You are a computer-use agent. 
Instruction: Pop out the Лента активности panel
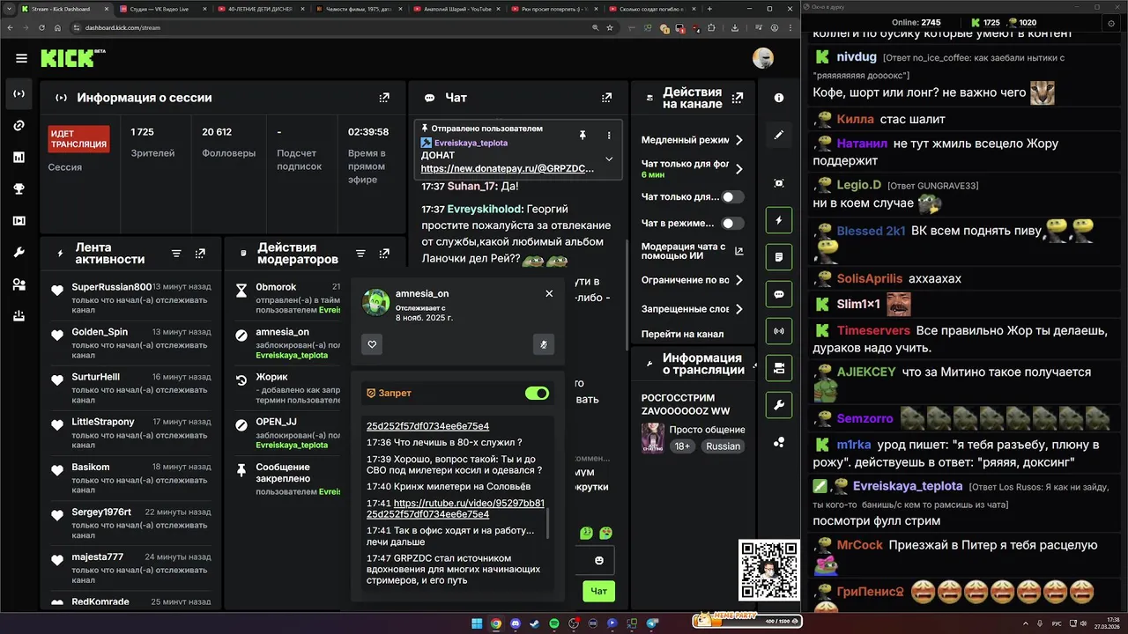pyautogui.click(x=200, y=254)
